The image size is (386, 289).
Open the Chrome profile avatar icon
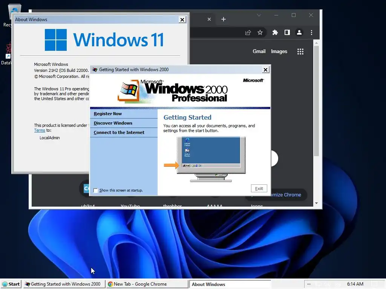point(299,32)
